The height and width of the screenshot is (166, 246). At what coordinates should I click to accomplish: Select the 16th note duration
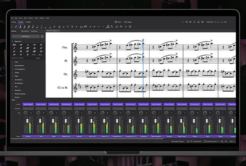(29, 27)
